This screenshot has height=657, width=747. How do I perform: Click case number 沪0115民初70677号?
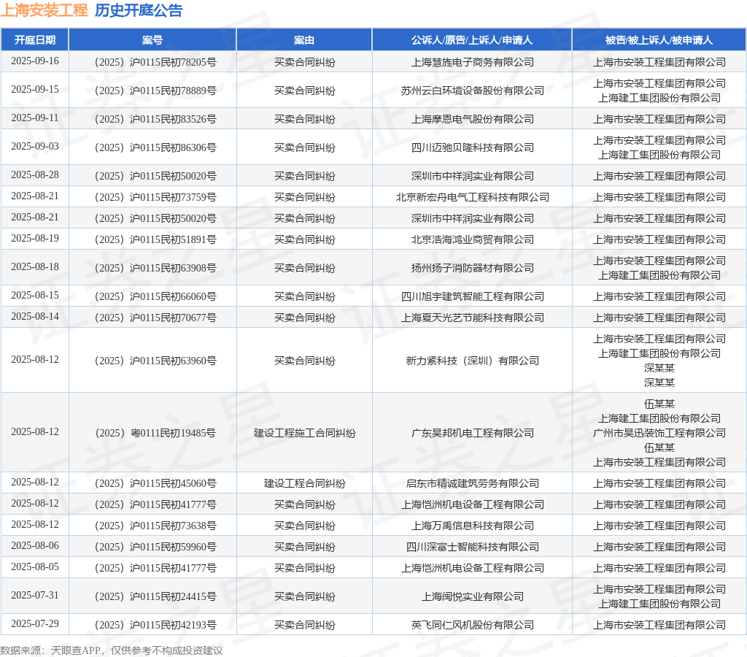pos(155,318)
